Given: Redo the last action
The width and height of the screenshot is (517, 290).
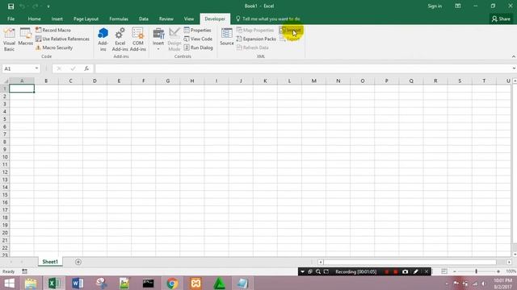Looking at the screenshot, I should [35, 6].
